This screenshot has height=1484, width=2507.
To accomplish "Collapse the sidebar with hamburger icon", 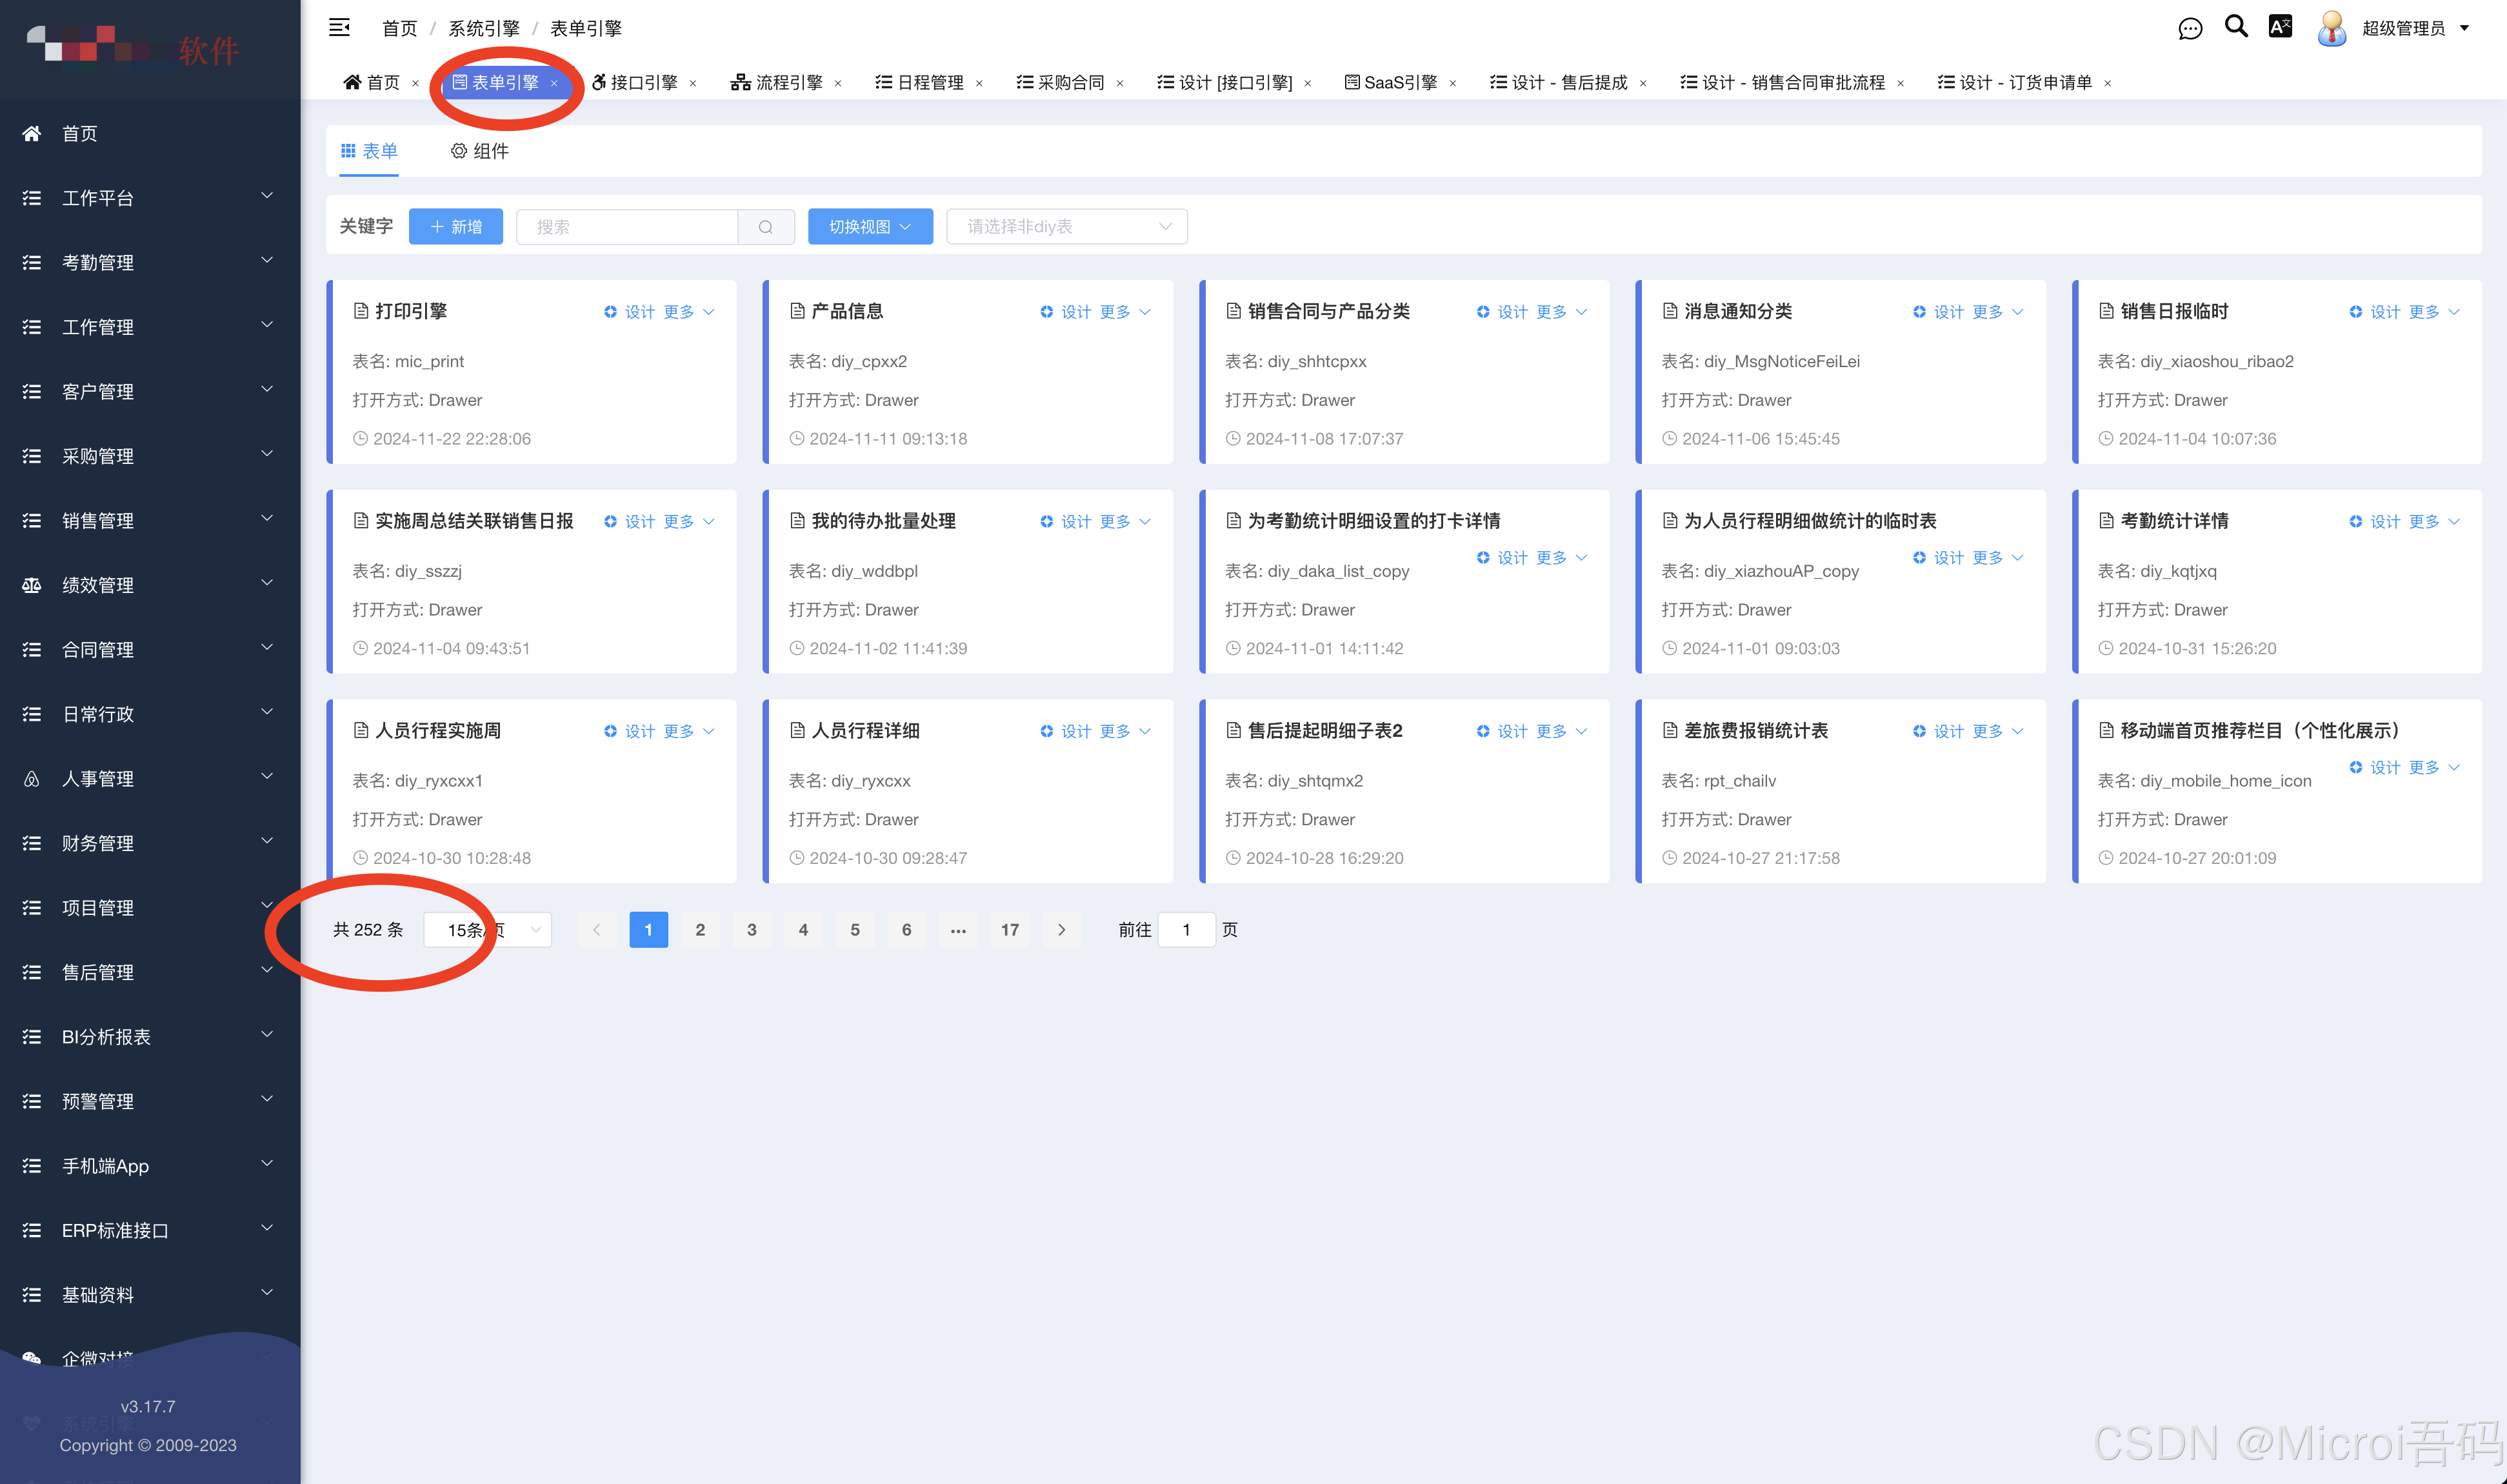I will tap(340, 27).
